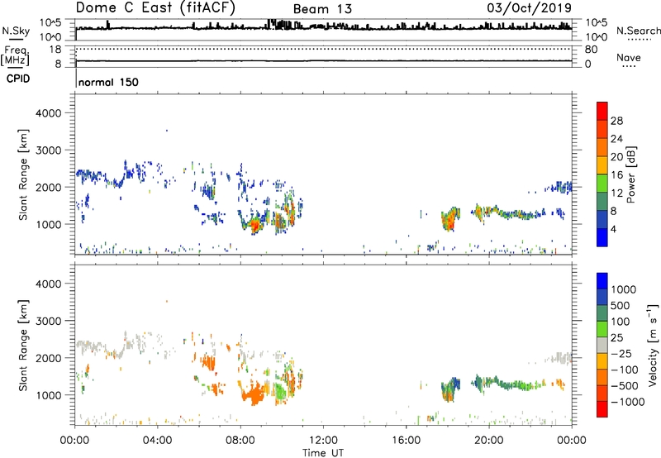Click the date "03/Oct/2019"
This screenshot has width=661, height=458.
coord(529,8)
